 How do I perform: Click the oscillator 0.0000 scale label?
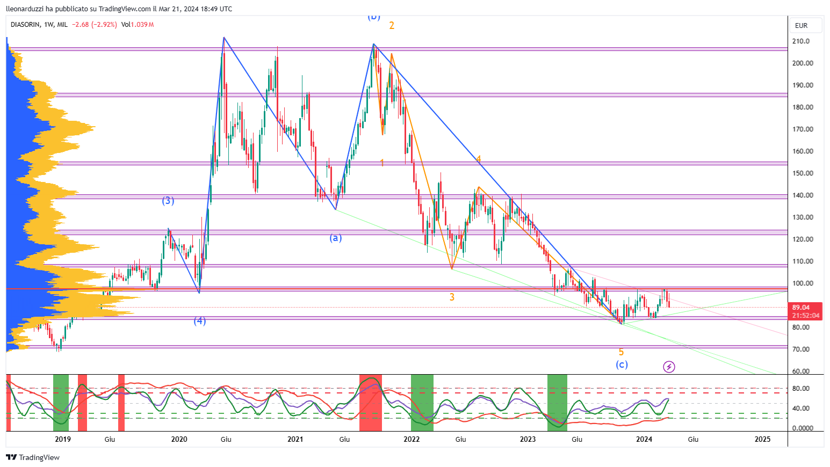coord(803,428)
